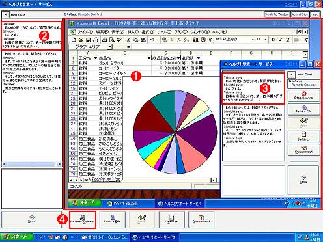323x242 pixels.
Task: Open the Settings button in bottom toolbar
Action: coord(172,220)
